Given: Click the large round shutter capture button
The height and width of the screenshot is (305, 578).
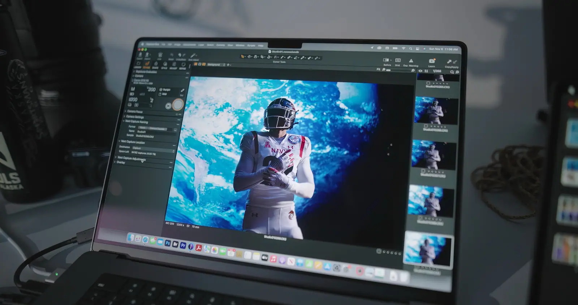Looking at the screenshot, I should pyautogui.click(x=178, y=105).
